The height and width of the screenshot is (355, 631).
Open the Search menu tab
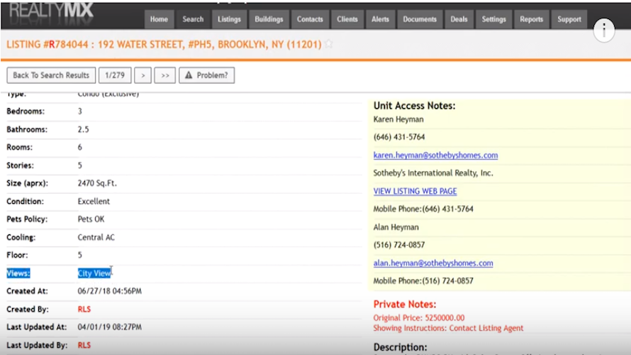point(193,19)
